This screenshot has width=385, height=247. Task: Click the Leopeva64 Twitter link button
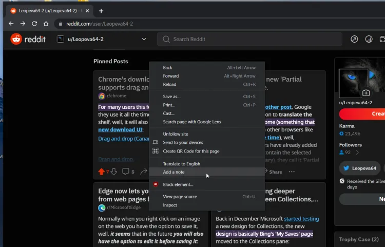tap(359, 168)
